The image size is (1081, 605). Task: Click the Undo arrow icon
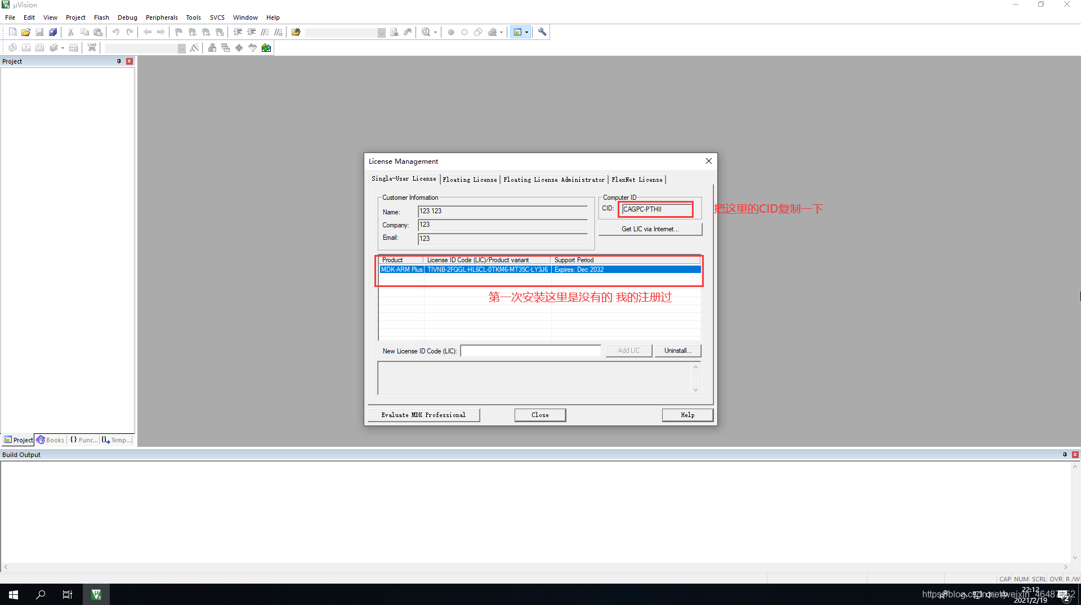pyautogui.click(x=116, y=32)
